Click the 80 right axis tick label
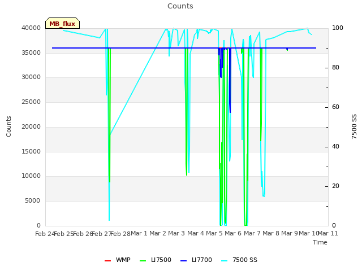Viewport: 362px width, 271px height. pos(335,68)
